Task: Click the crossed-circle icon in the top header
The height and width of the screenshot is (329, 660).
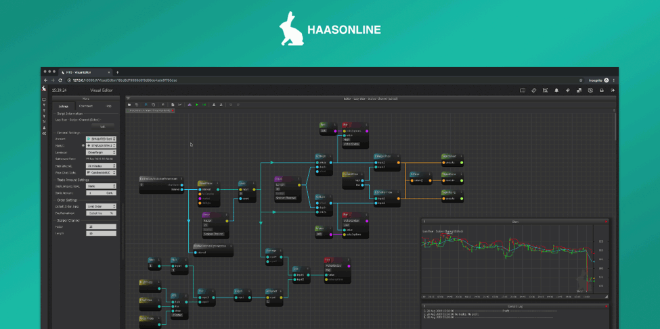Action: [590, 91]
